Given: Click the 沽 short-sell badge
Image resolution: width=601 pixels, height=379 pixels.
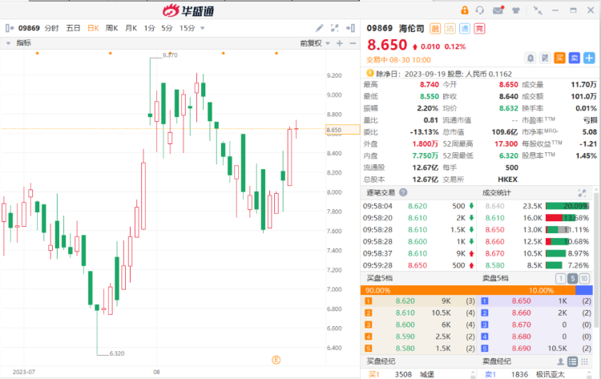Looking at the screenshot, I should click(450, 29).
